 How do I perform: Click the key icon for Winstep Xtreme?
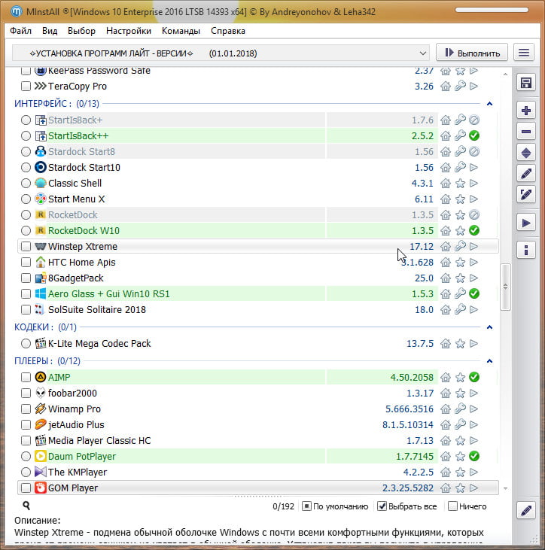[x=460, y=247]
